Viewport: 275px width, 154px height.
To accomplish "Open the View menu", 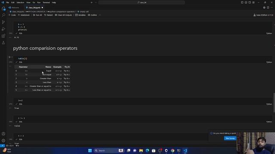I will tap(28, 3).
